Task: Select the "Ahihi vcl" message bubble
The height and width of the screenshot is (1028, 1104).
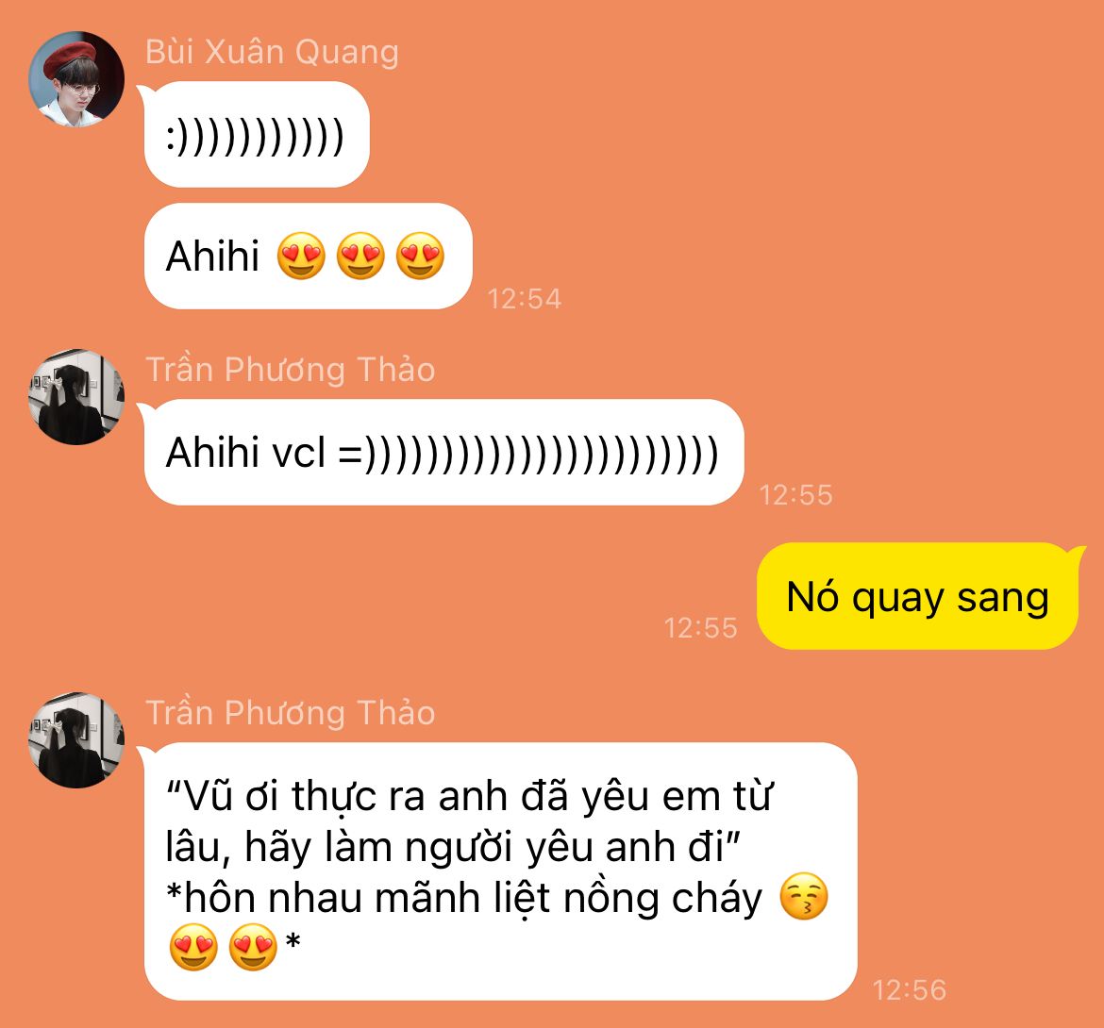Action: pos(444,453)
